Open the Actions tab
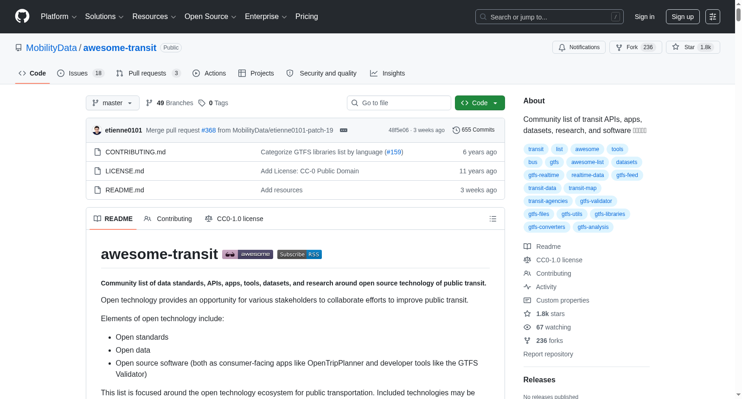The width and height of the screenshot is (742, 399). coord(209,73)
